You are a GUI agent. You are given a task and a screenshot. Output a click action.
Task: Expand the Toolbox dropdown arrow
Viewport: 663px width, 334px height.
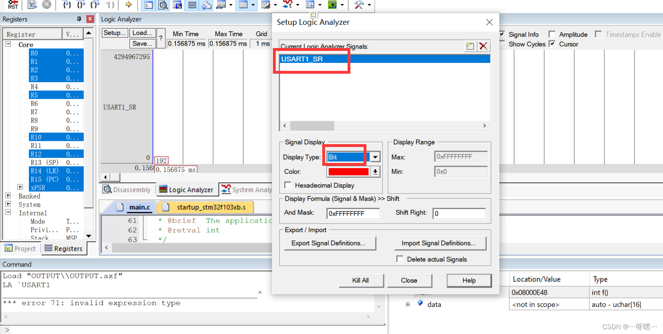tap(369, 5)
